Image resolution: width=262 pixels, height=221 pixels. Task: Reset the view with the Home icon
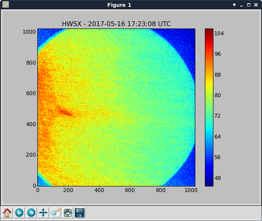coord(7,213)
